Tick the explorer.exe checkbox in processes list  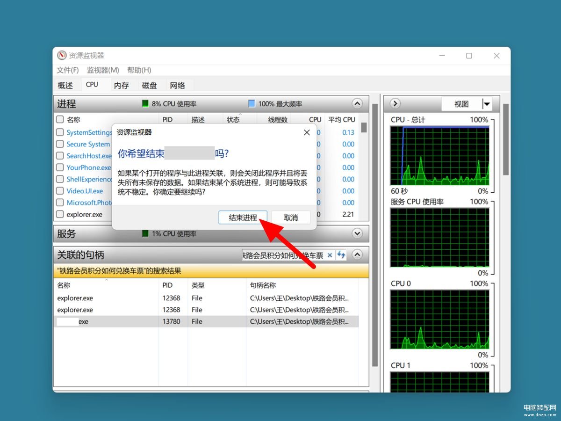tap(60, 214)
